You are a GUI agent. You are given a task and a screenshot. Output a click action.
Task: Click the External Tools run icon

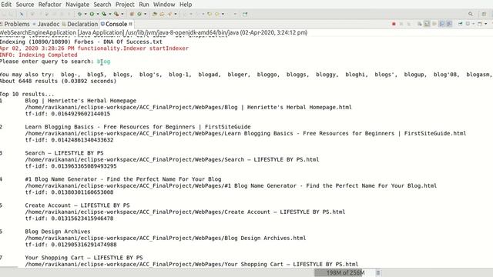click(x=116, y=14)
